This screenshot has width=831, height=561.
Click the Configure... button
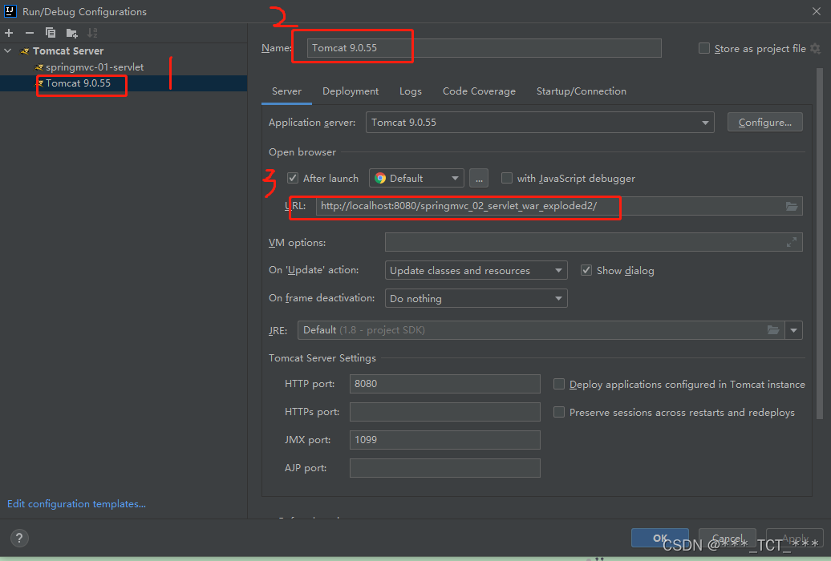764,123
